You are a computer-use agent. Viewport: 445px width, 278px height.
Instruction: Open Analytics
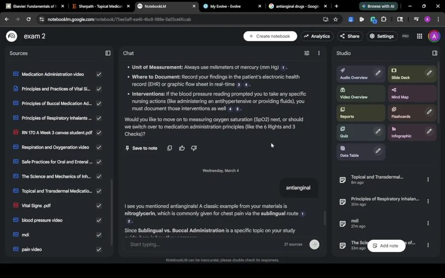317,36
